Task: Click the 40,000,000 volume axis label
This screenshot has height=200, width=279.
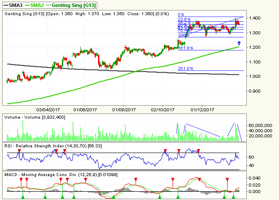Action: coord(260,131)
